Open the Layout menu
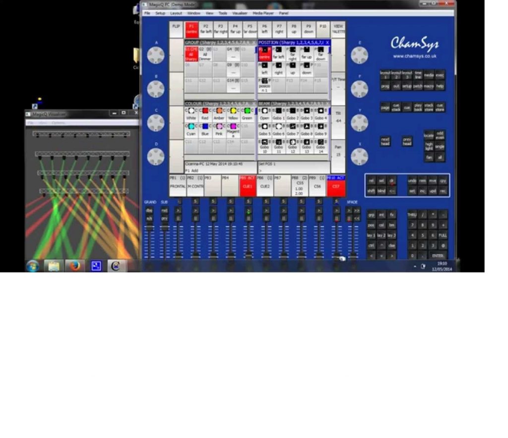 (x=176, y=13)
